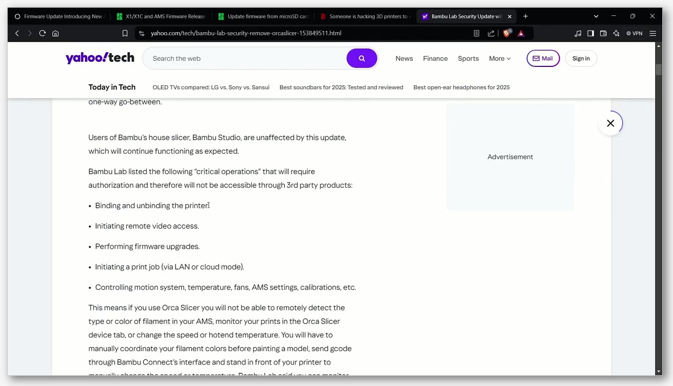Image resolution: width=673 pixels, height=386 pixels.
Task: Go back to the previous page
Action: 17,33
